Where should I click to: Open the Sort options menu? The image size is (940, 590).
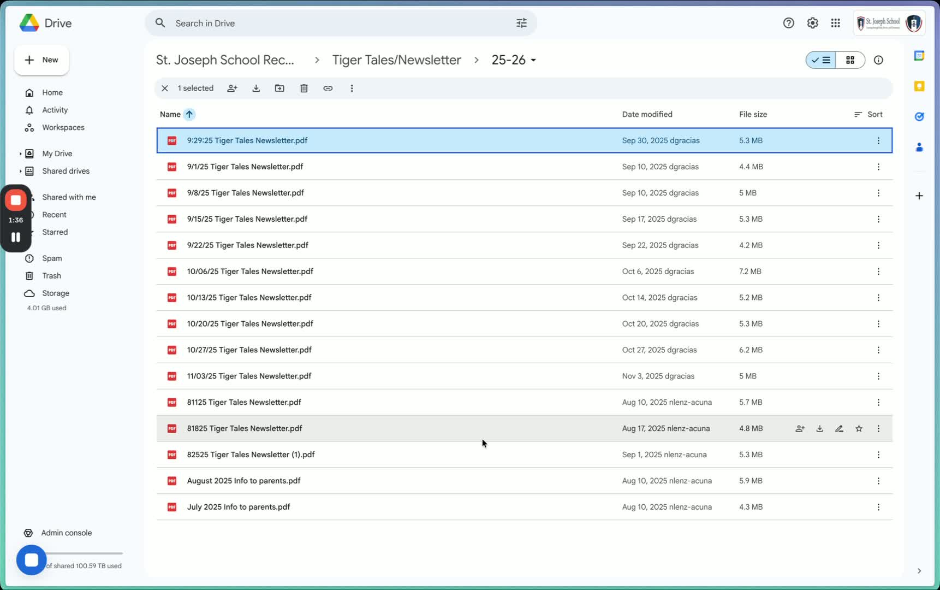868,114
